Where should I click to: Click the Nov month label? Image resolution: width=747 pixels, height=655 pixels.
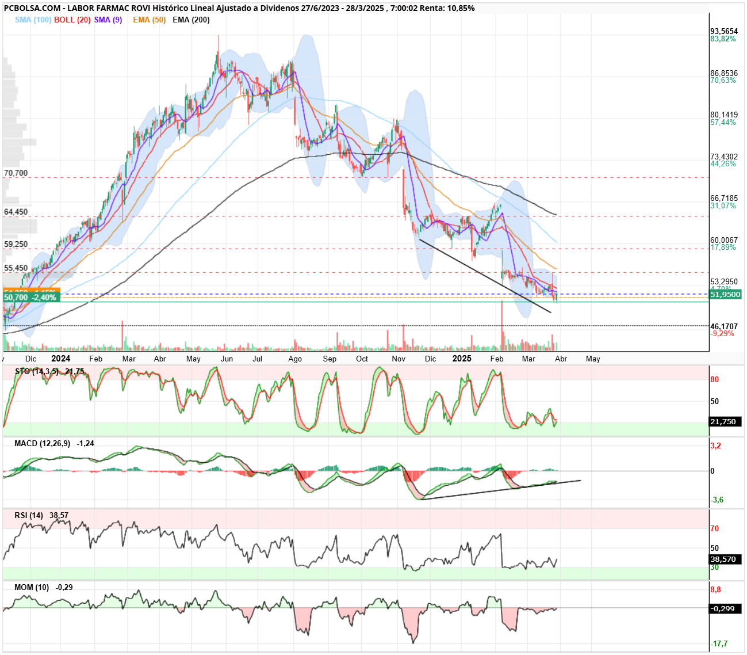[x=399, y=359]
